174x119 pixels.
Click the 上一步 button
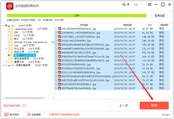click(124, 105)
